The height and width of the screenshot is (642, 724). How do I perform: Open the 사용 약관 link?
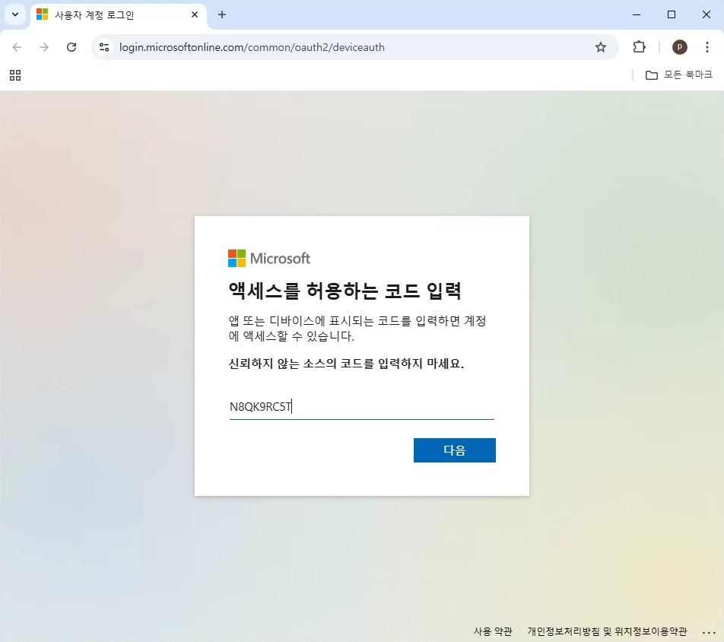coord(493,631)
